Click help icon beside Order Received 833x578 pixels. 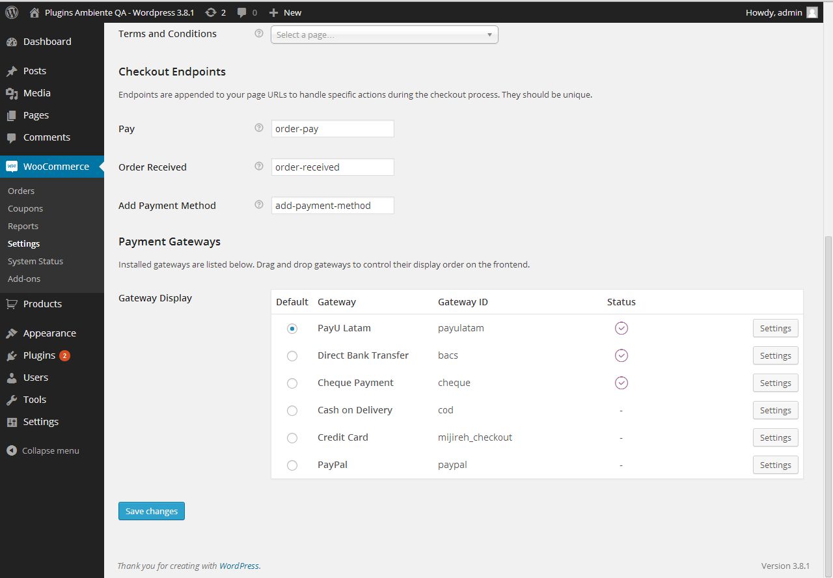(259, 167)
